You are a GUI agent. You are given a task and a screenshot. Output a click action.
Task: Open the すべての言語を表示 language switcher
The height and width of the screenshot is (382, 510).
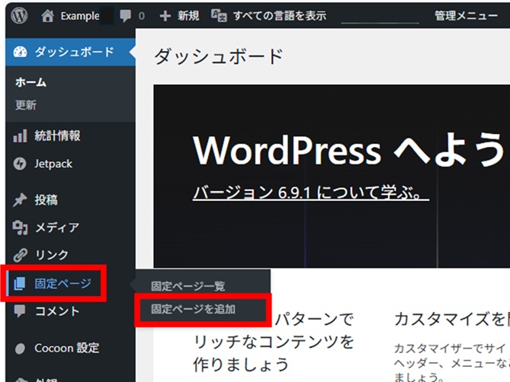coord(279,15)
